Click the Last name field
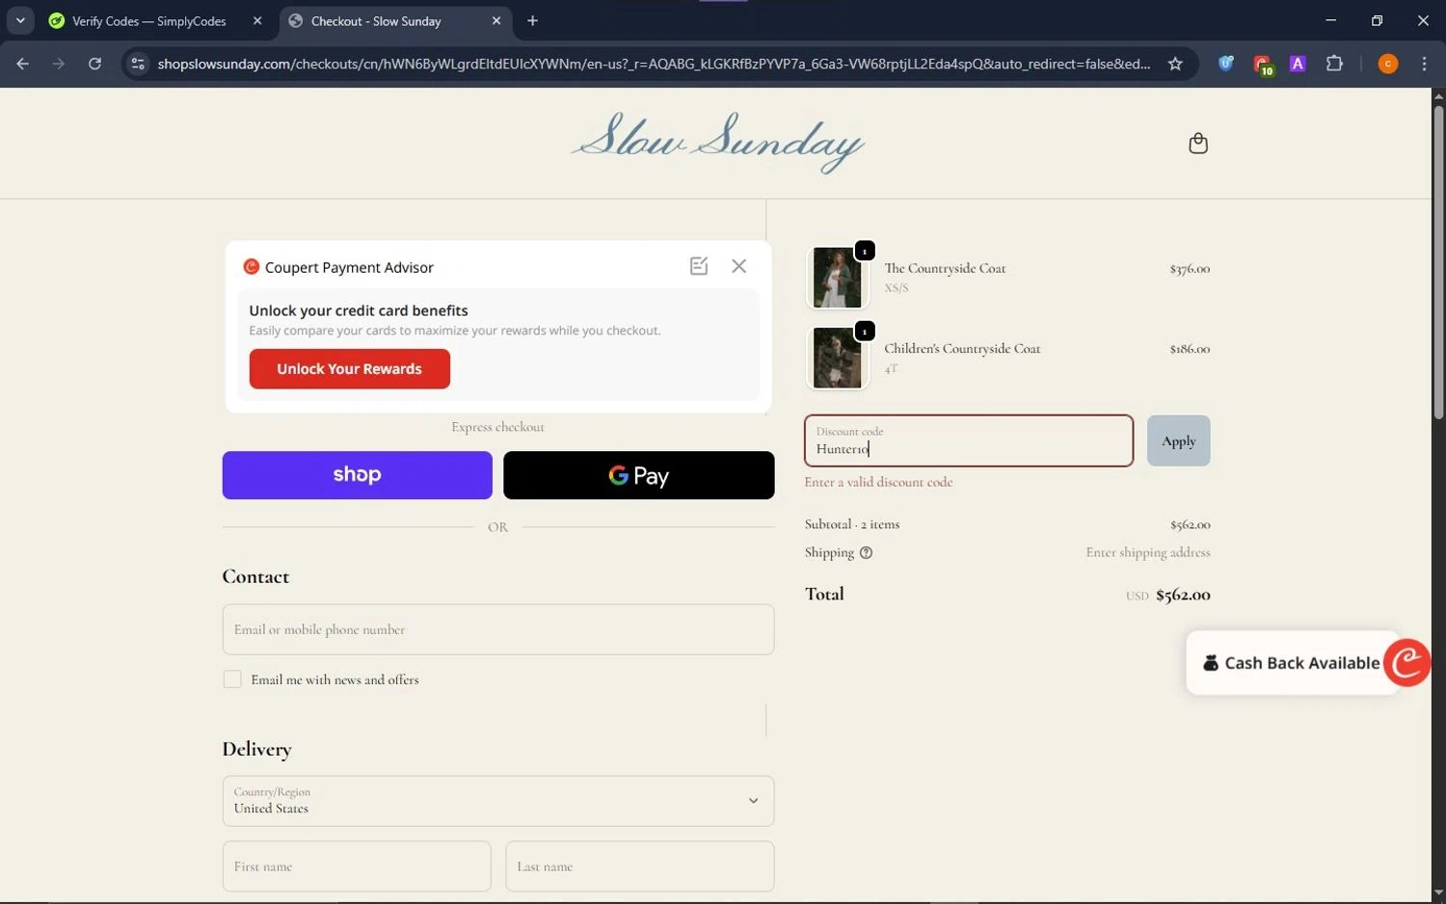 tap(640, 866)
